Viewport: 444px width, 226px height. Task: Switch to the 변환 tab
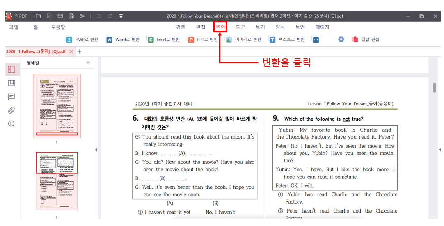click(220, 27)
